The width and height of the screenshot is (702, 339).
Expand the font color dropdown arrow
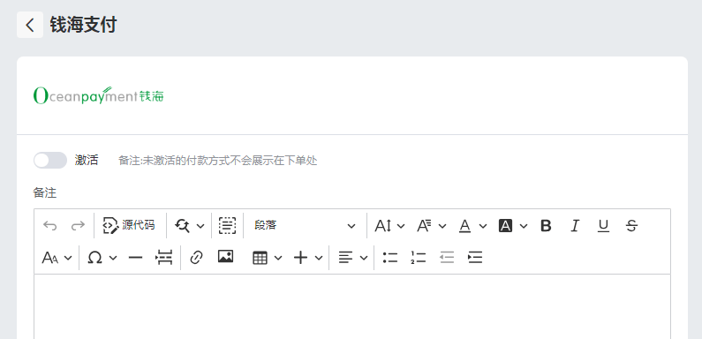coord(483,226)
